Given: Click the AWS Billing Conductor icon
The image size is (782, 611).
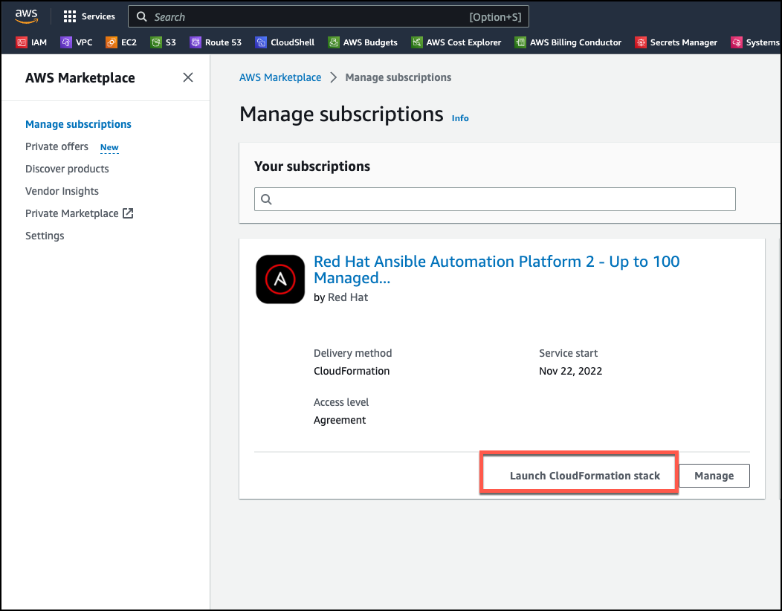Looking at the screenshot, I should 520,42.
